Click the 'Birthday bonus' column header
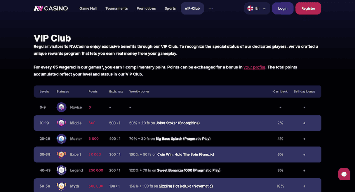The image size is (355, 192). tap(304, 91)
